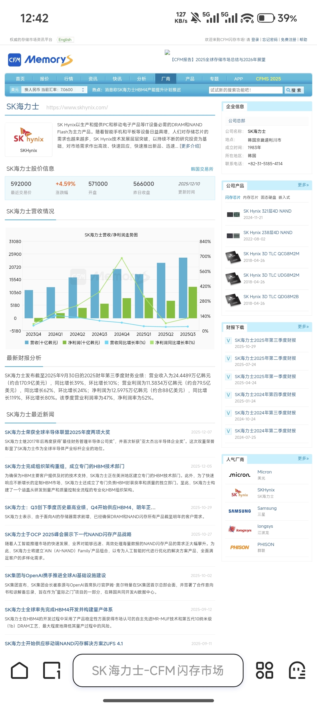Open 分析 nav menu item
The height and width of the screenshot is (707, 317).
click(142, 79)
